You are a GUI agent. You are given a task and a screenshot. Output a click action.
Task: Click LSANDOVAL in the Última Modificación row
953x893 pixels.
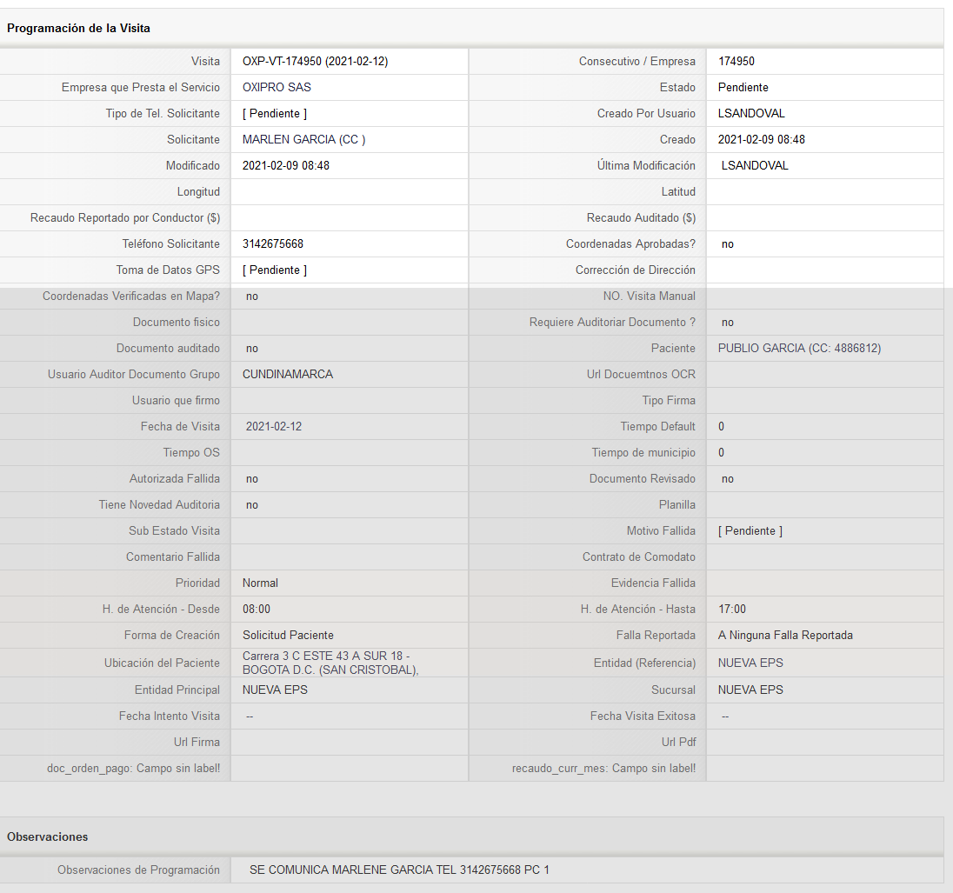click(755, 166)
